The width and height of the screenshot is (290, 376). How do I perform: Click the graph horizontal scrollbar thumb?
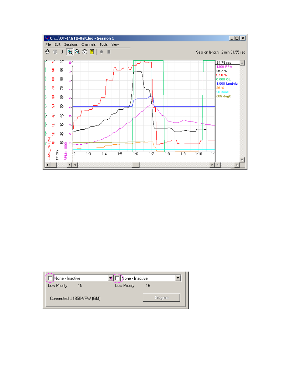click(136, 165)
